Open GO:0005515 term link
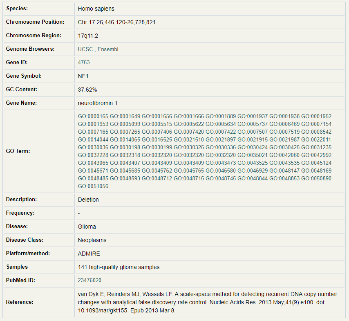The image size is (349, 321). [x=157, y=124]
